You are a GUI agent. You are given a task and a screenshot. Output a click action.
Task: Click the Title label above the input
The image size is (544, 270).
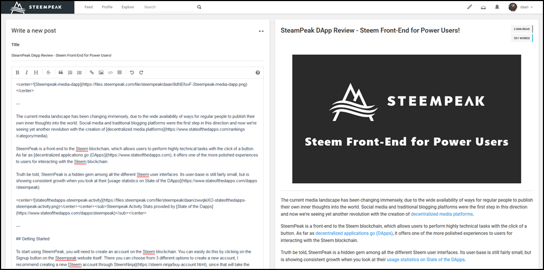pyautogui.click(x=15, y=45)
